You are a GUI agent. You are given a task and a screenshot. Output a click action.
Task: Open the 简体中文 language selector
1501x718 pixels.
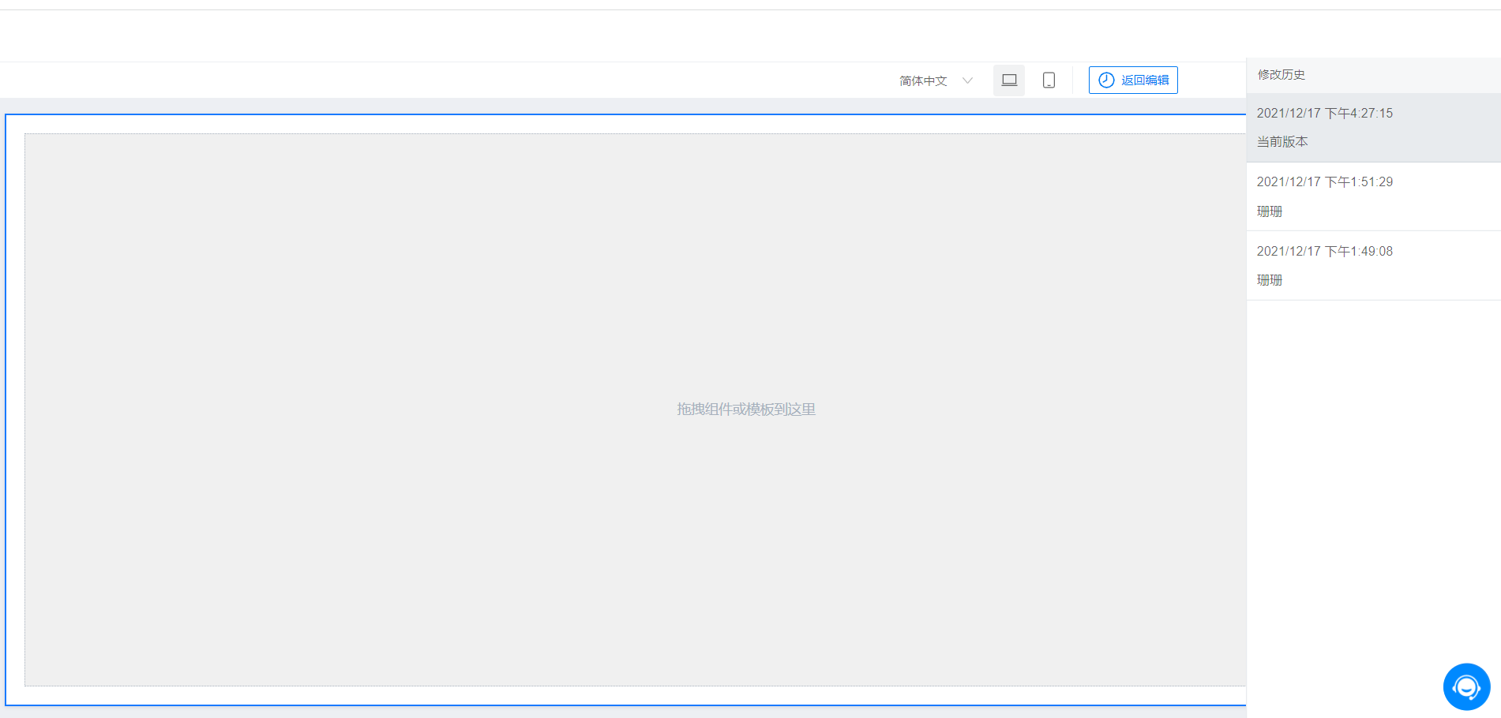tap(923, 80)
